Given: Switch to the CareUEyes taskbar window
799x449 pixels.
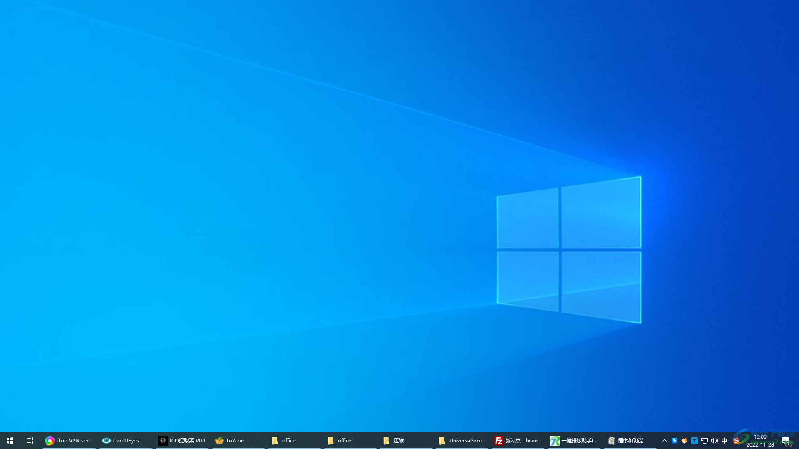Looking at the screenshot, I should 126,440.
